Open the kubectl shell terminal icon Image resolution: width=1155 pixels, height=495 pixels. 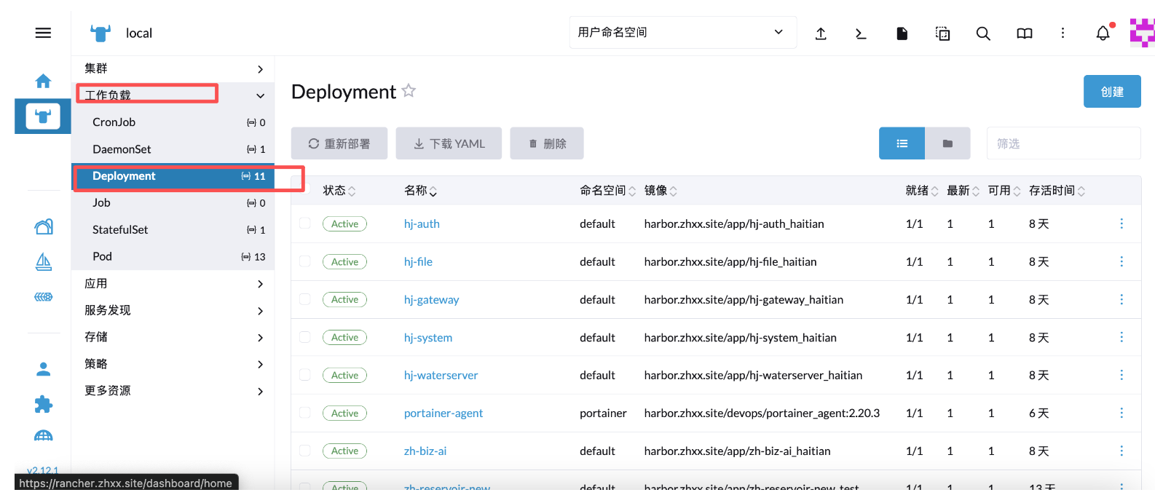861,33
